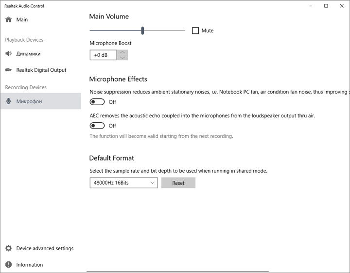The height and width of the screenshot is (273, 350).
Task: Open the 48000Hz 16Bits format dropdown
Action: click(123, 183)
